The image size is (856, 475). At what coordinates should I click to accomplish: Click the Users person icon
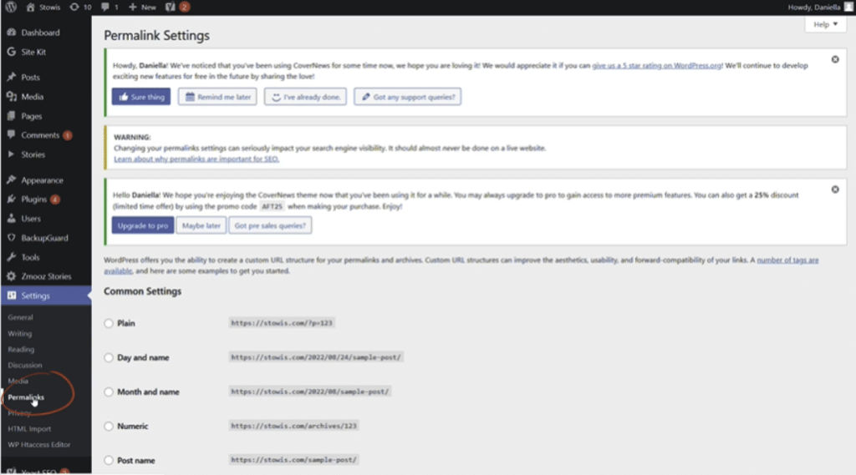tap(12, 218)
